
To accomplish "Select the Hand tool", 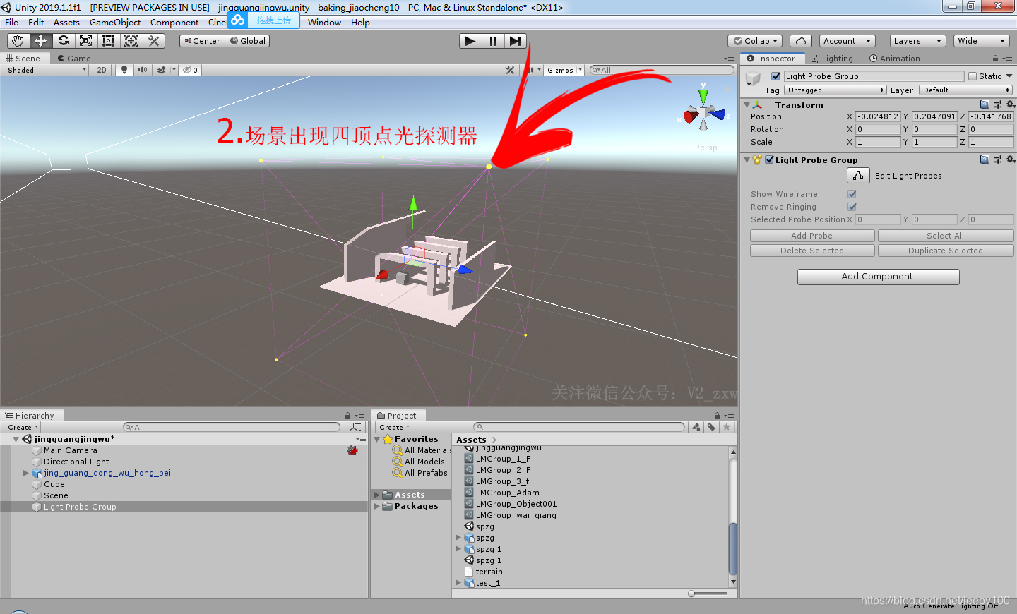I will [x=18, y=41].
